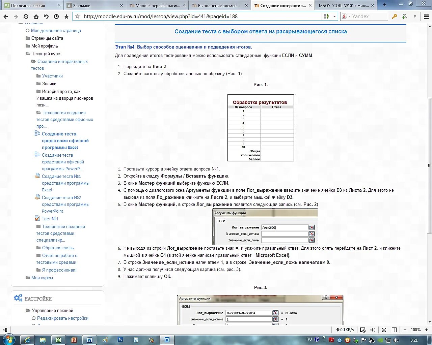Open Создание теста №1 средствами программы Excel
The height and width of the screenshot is (345, 432).
[65, 183]
